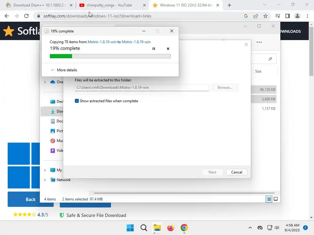Open Pictures folder in sidebar
Screen dimensions: 314x235
(x=56, y=131)
